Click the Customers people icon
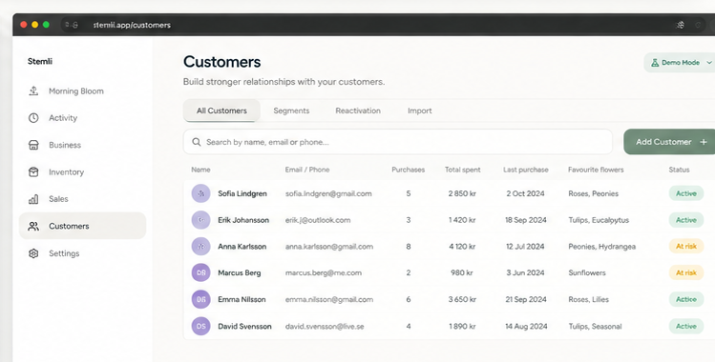Image resolution: width=715 pixels, height=362 pixels. point(33,226)
